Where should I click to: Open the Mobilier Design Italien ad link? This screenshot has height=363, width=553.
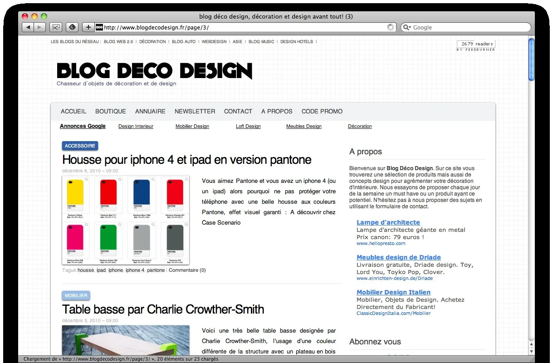(393, 292)
